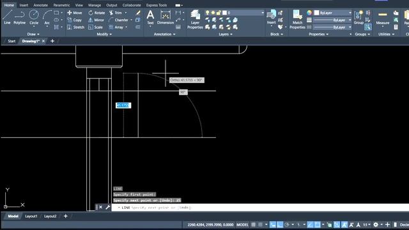The height and width of the screenshot is (230, 409).
Task: Toggle ortho mode in status bar
Action: pos(280,224)
